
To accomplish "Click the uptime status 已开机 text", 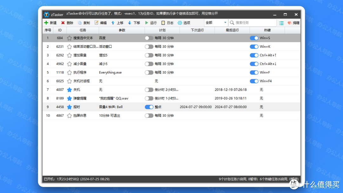I will 77,179.
